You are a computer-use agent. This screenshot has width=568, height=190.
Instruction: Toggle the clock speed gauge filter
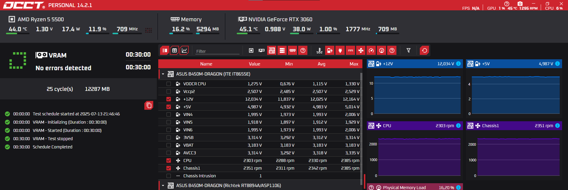click(x=371, y=50)
